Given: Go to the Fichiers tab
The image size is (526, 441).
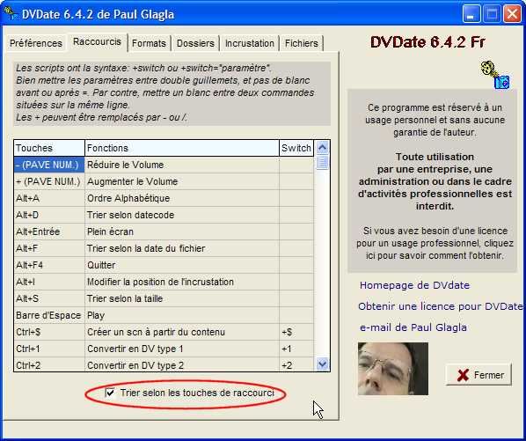Looking at the screenshot, I should (x=302, y=43).
